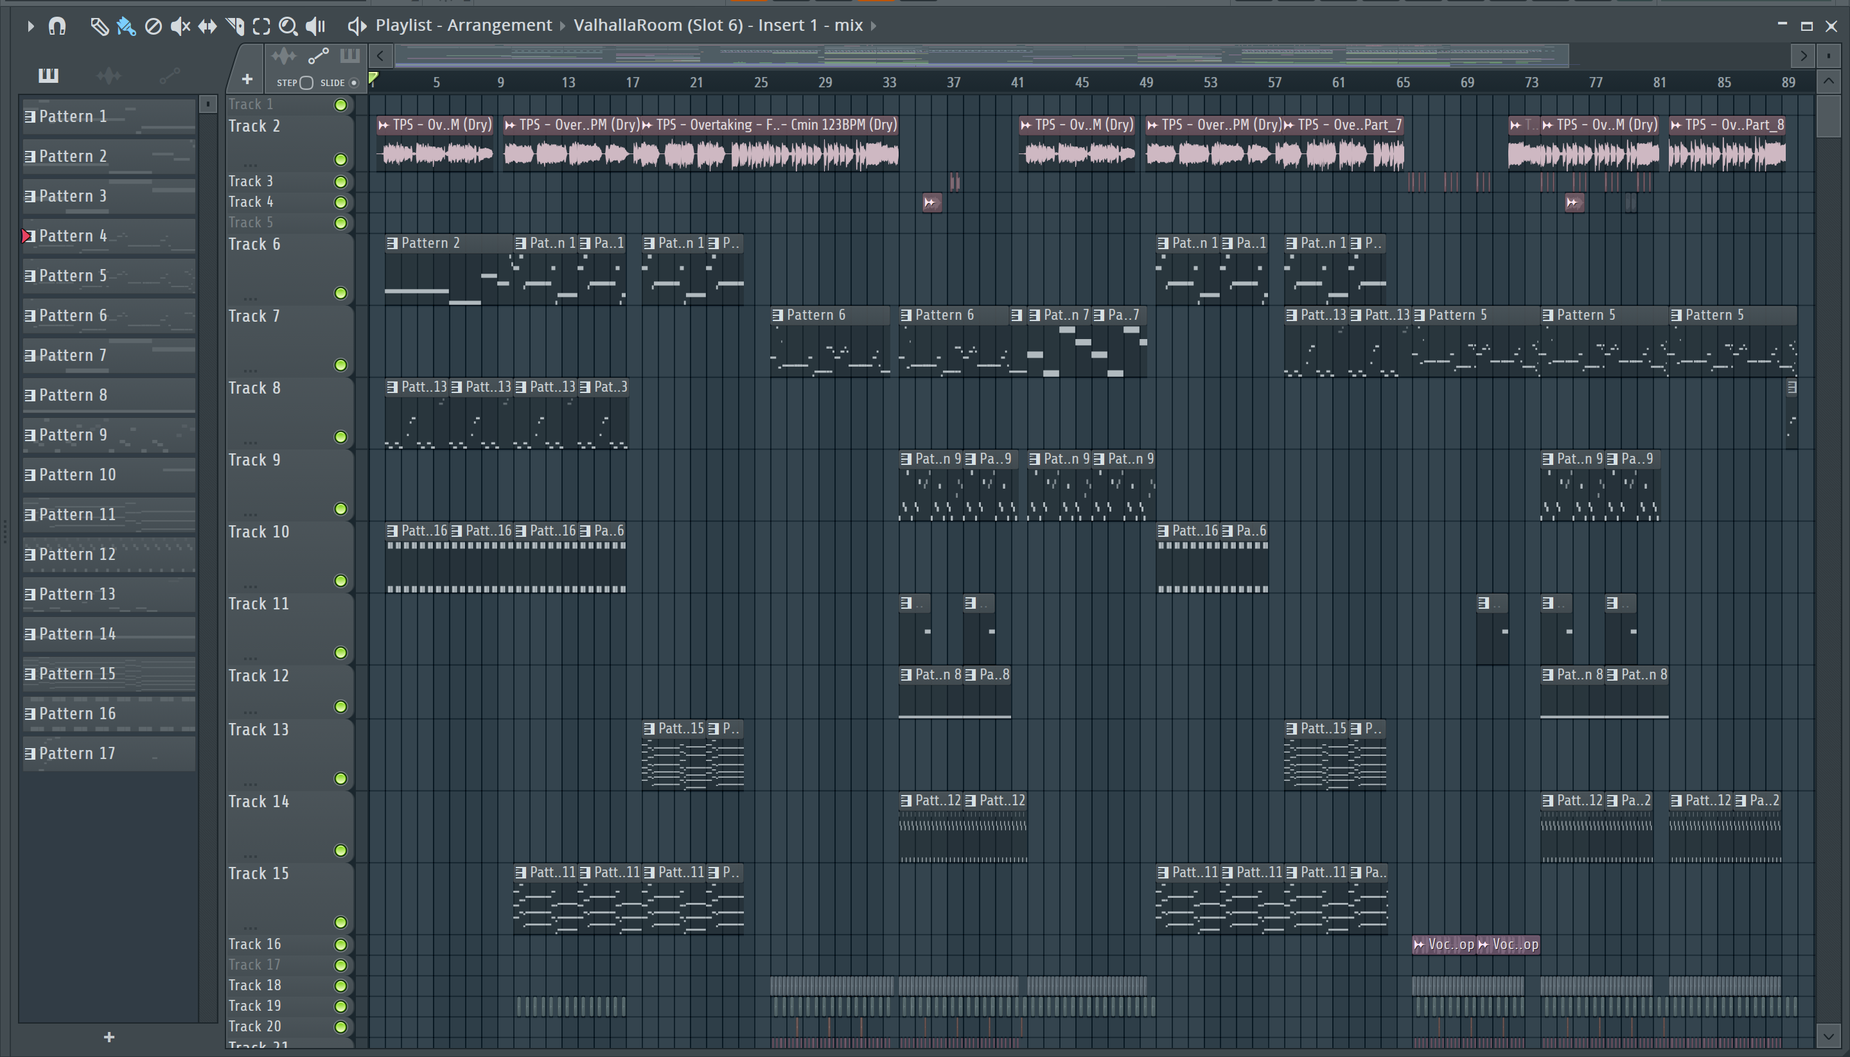Select the Slip tool
1850x1057 pixels.
pyautogui.click(x=207, y=26)
